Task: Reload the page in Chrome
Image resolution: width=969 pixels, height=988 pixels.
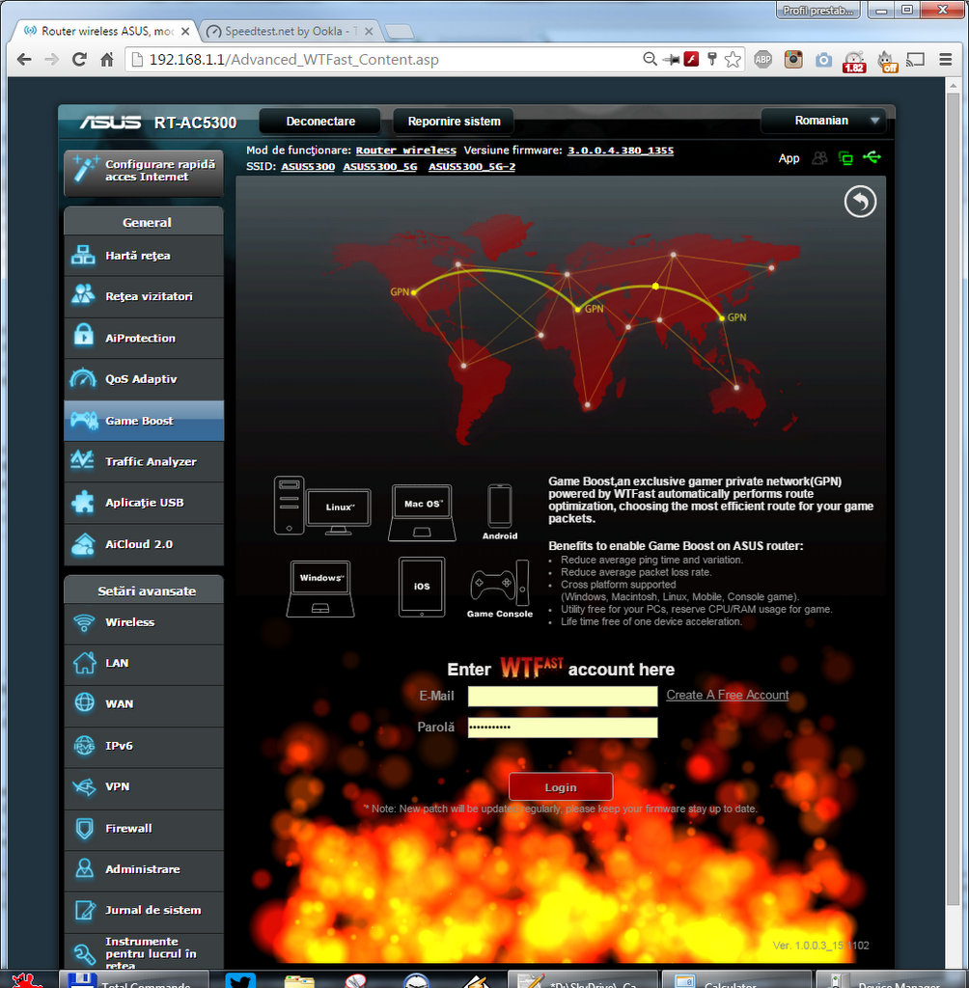Action: tap(79, 60)
